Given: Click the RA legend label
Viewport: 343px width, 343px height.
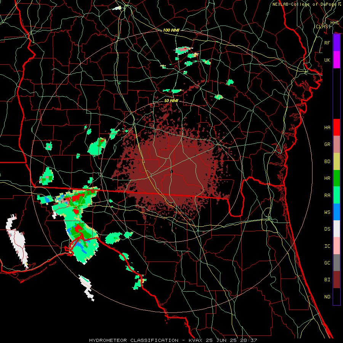Looking at the screenshot, I should click(x=327, y=196).
